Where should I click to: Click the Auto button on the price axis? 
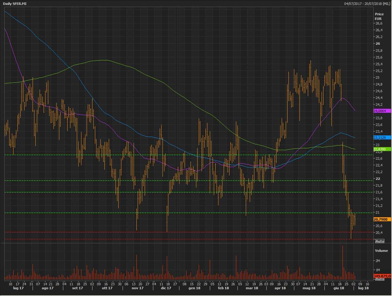point(380,241)
